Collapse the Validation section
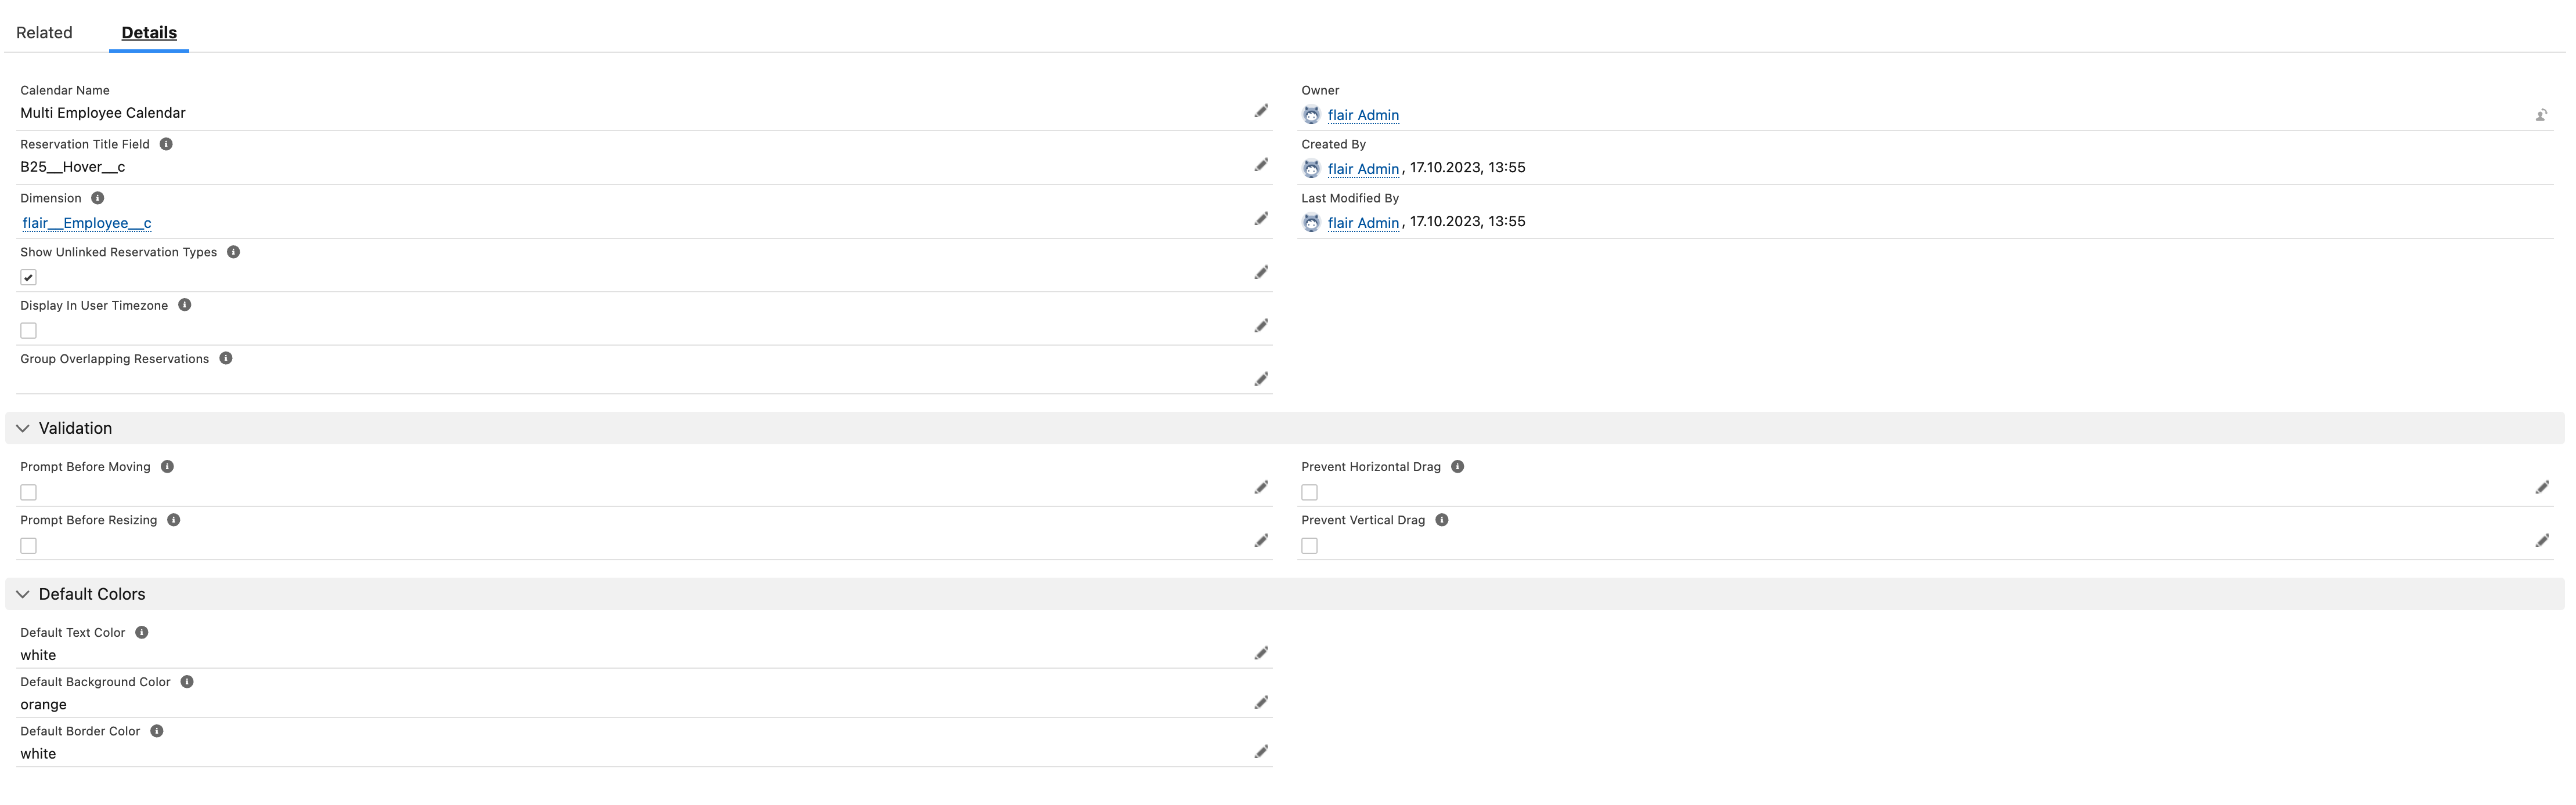Screen dimensions: 2576x805 [23, 429]
